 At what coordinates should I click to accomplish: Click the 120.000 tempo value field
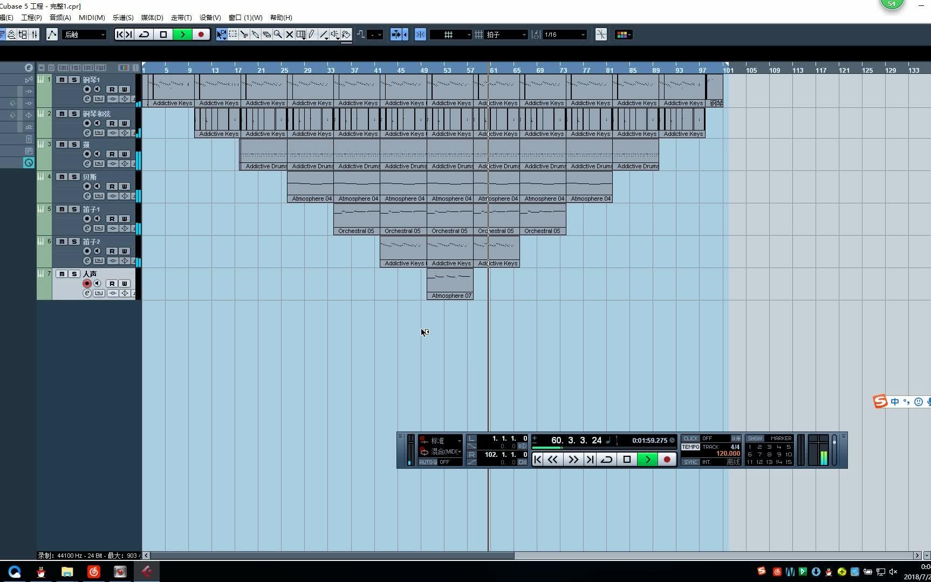[x=728, y=454]
